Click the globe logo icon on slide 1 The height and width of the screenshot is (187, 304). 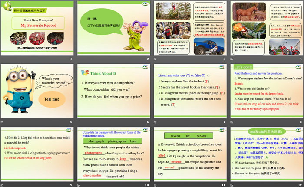7,6
